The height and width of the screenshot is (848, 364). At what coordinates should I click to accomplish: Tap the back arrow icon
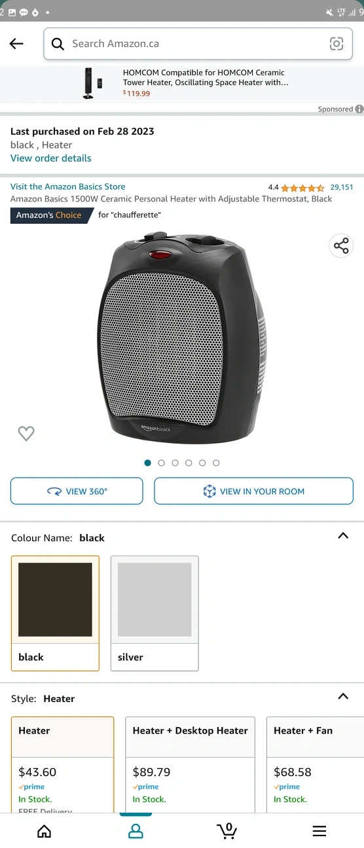pos(16,44)
